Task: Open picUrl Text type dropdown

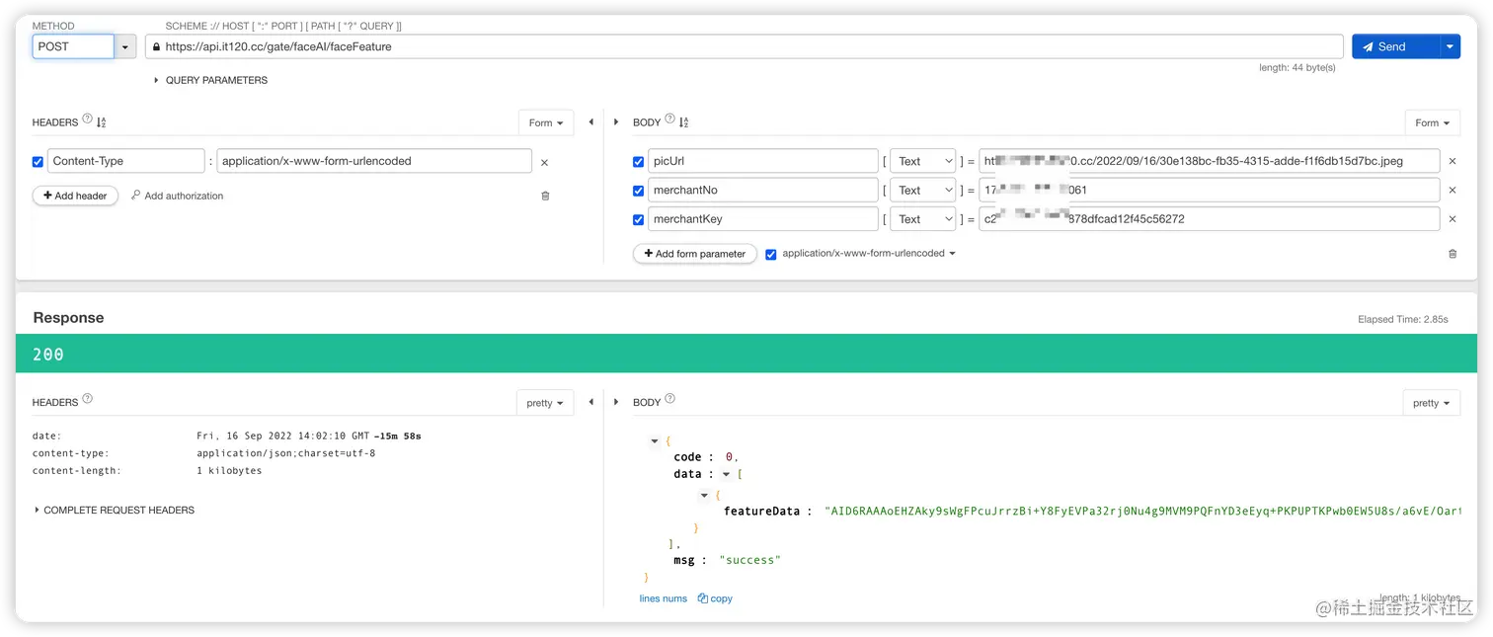Action: pos(923,161)
